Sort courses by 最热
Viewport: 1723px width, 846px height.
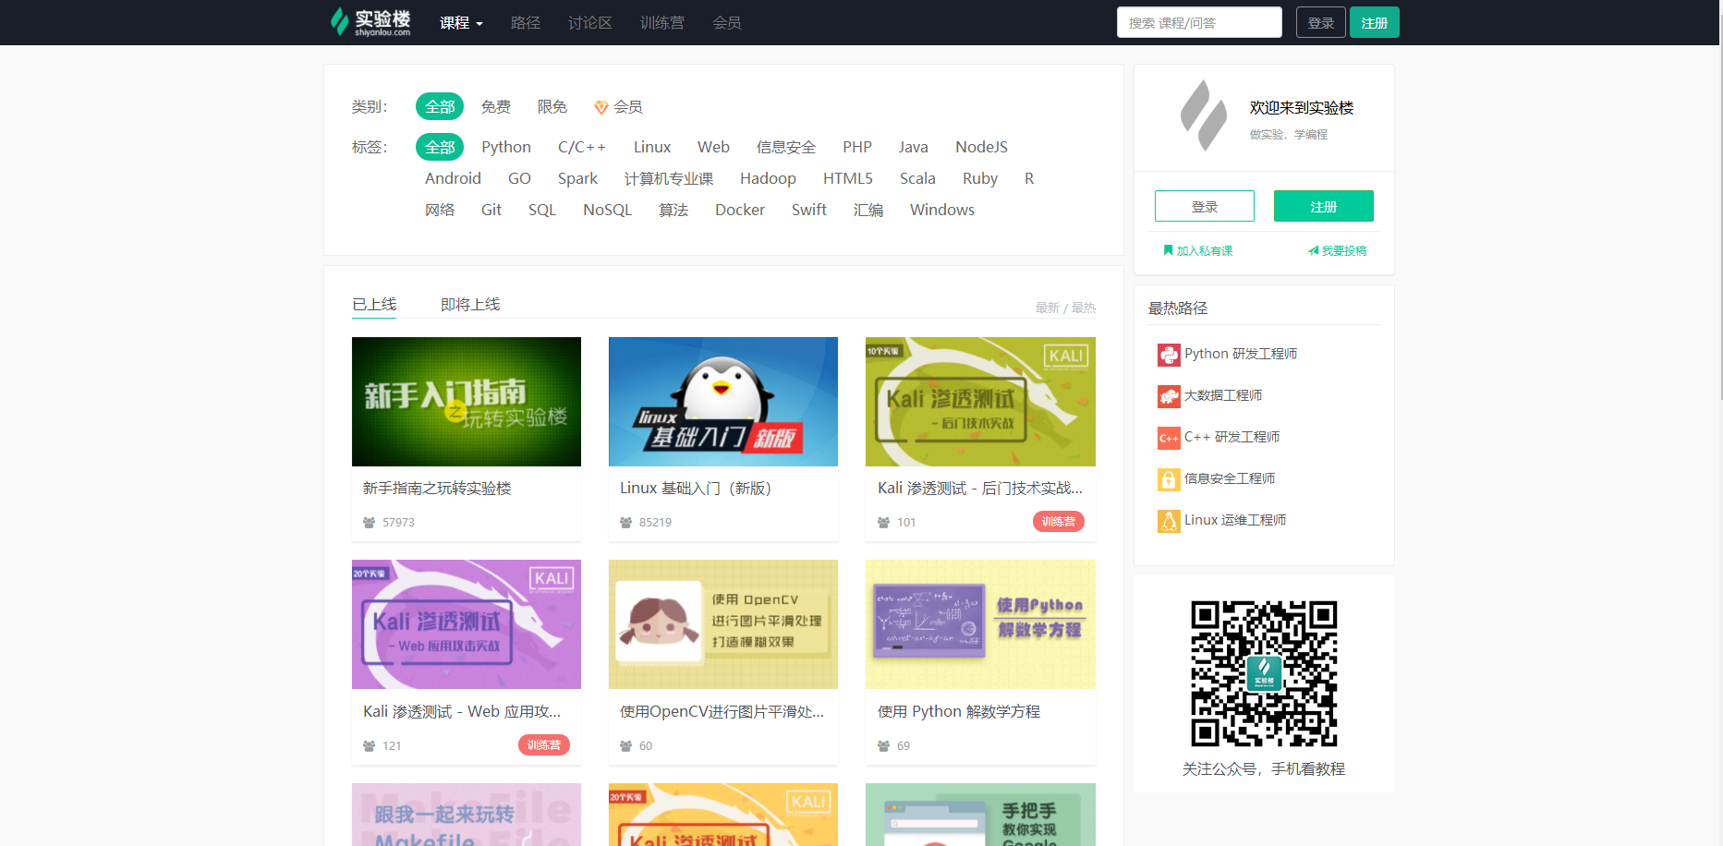pyautogui.click(x=1083, y=307)
